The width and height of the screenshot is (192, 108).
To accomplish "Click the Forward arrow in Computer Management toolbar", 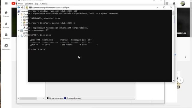I will pyautogui.click(x=22, y=7).
